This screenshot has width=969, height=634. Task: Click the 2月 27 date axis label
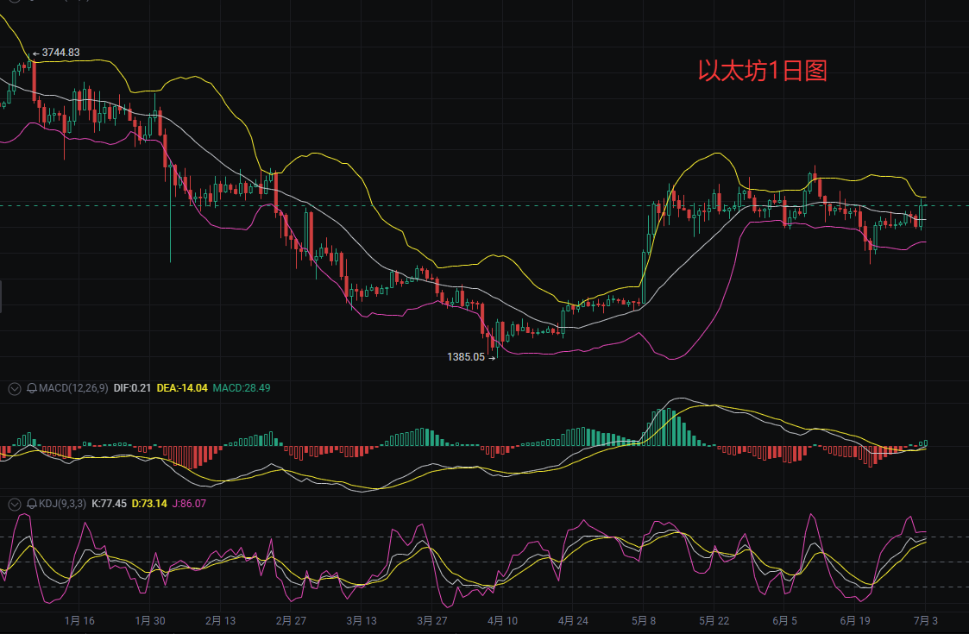click(x=291, y=620)
